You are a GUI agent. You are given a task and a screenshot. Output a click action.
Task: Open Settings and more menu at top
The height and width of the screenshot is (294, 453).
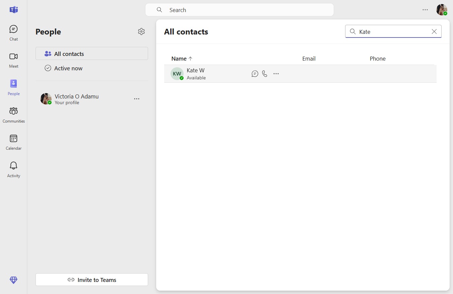point(425,10)
